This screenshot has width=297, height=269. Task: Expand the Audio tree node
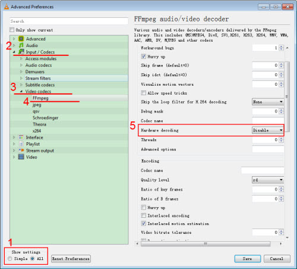coord(14,45)
